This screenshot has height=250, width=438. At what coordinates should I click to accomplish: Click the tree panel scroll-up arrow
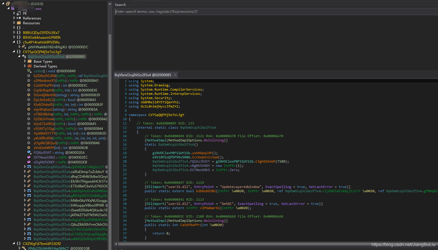click(x=110, y=4)
